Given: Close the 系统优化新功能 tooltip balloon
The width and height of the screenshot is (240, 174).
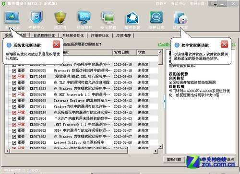Looking at the screenshot, I should [x=56, y=44].
